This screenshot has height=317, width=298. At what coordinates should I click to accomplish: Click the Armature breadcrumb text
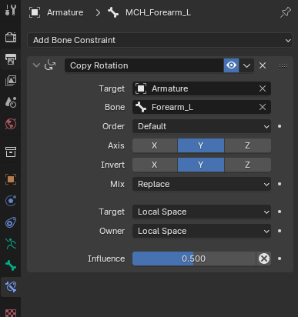coord(65,12)
